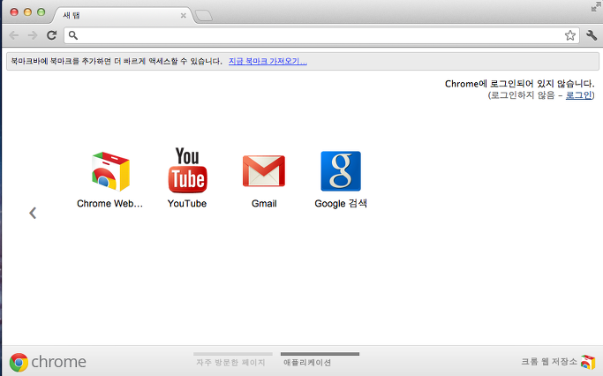
Task: Click the green zoom window button
Action: (41, 12)
